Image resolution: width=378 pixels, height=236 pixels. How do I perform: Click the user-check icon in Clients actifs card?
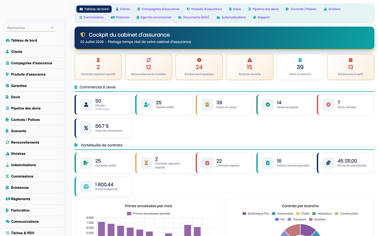(x=146, y=104)
